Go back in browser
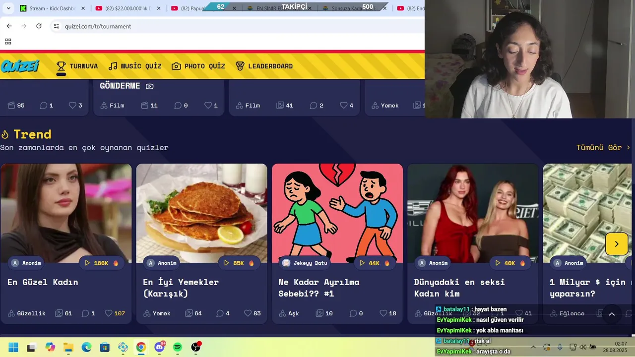 click(9, 26)
